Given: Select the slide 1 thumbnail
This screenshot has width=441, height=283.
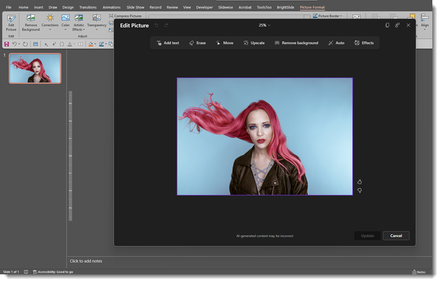Looking at the screenshot, I should coord(35,69).
